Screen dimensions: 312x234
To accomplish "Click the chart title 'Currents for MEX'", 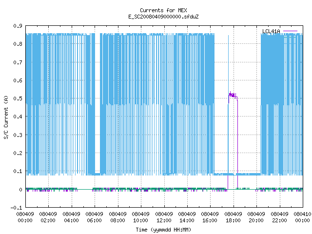I will [163, 10].
